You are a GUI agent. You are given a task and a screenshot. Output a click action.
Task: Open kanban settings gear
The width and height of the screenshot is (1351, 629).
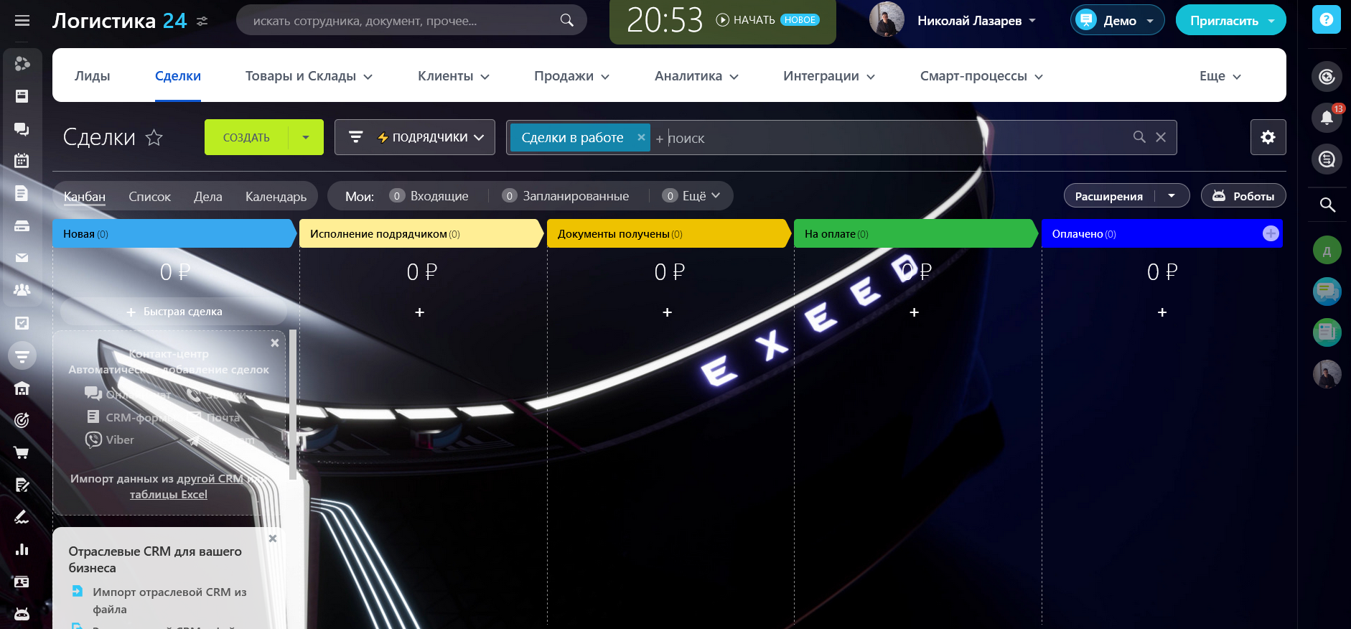tap(1268, 137)
